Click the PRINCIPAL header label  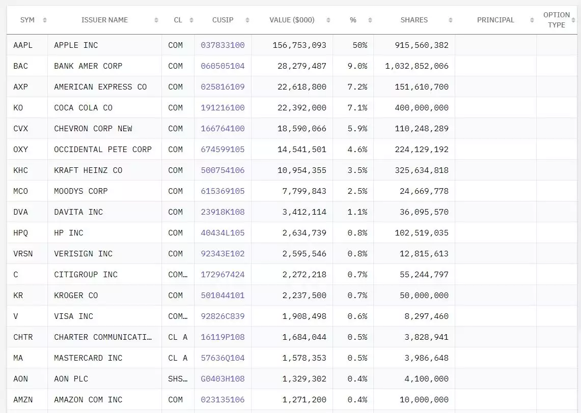[x=495, y=20]
